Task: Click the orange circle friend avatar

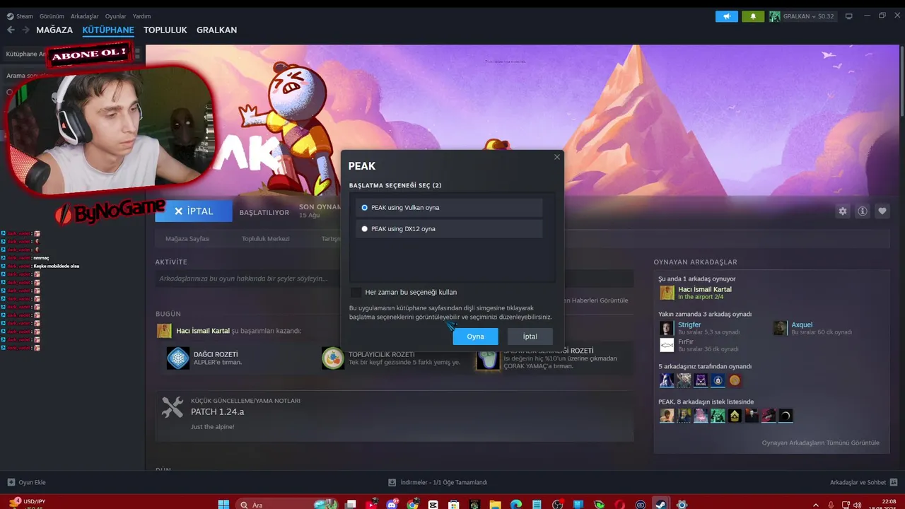Action: point(735,380)
